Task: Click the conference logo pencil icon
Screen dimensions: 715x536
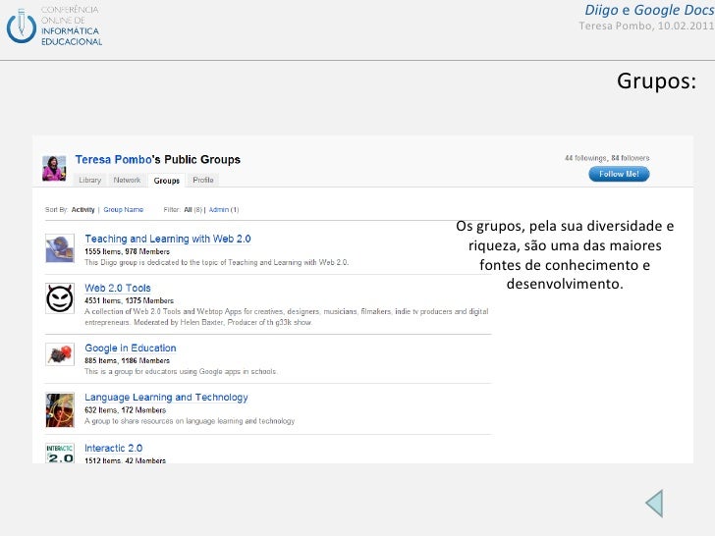Action: (x=21, y=26)
